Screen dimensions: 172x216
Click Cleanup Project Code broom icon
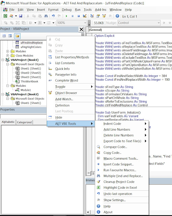(x=98, y=182)
